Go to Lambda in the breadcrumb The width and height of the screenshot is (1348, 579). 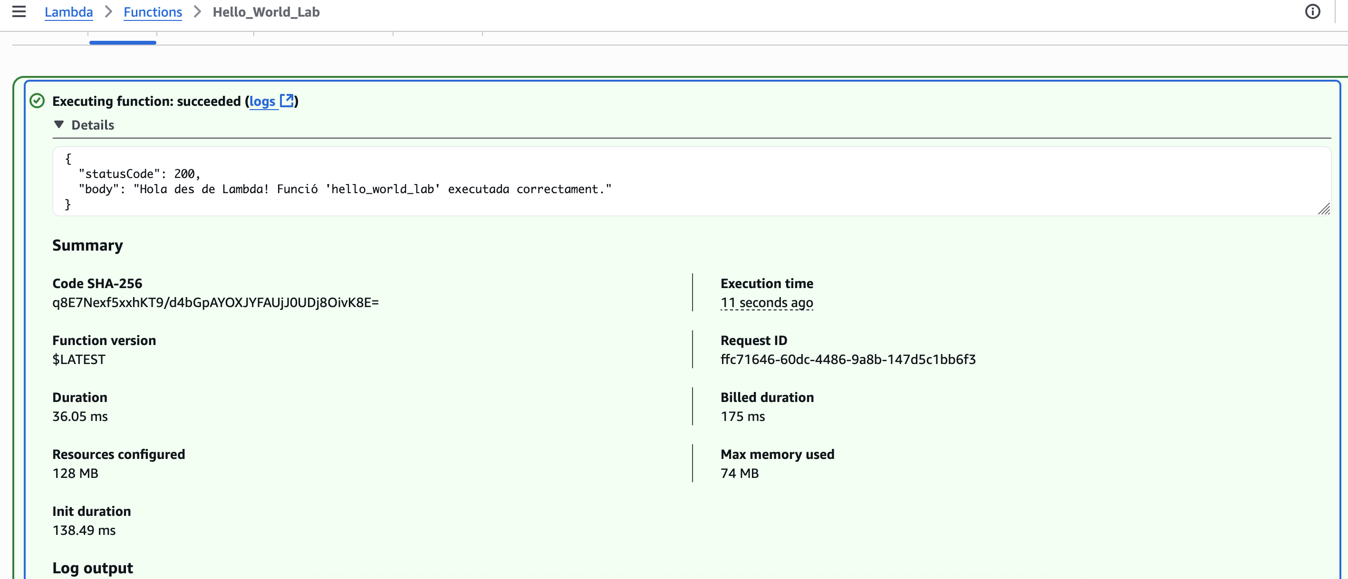click(68, 12)
